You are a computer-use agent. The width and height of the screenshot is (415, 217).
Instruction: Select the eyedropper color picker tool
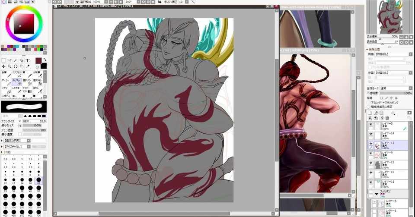point(28,66)
